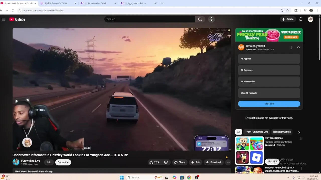Image resolution: width=321 pixels, height=180 pixels.
Task: Switch to RecklessVely Twitch tab
Action: 98,3
